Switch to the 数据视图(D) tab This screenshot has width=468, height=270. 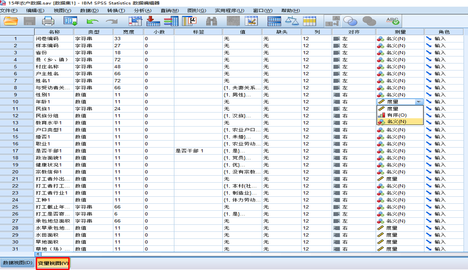(17, 263)
